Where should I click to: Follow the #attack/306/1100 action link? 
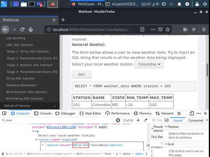tap(61, 127)
